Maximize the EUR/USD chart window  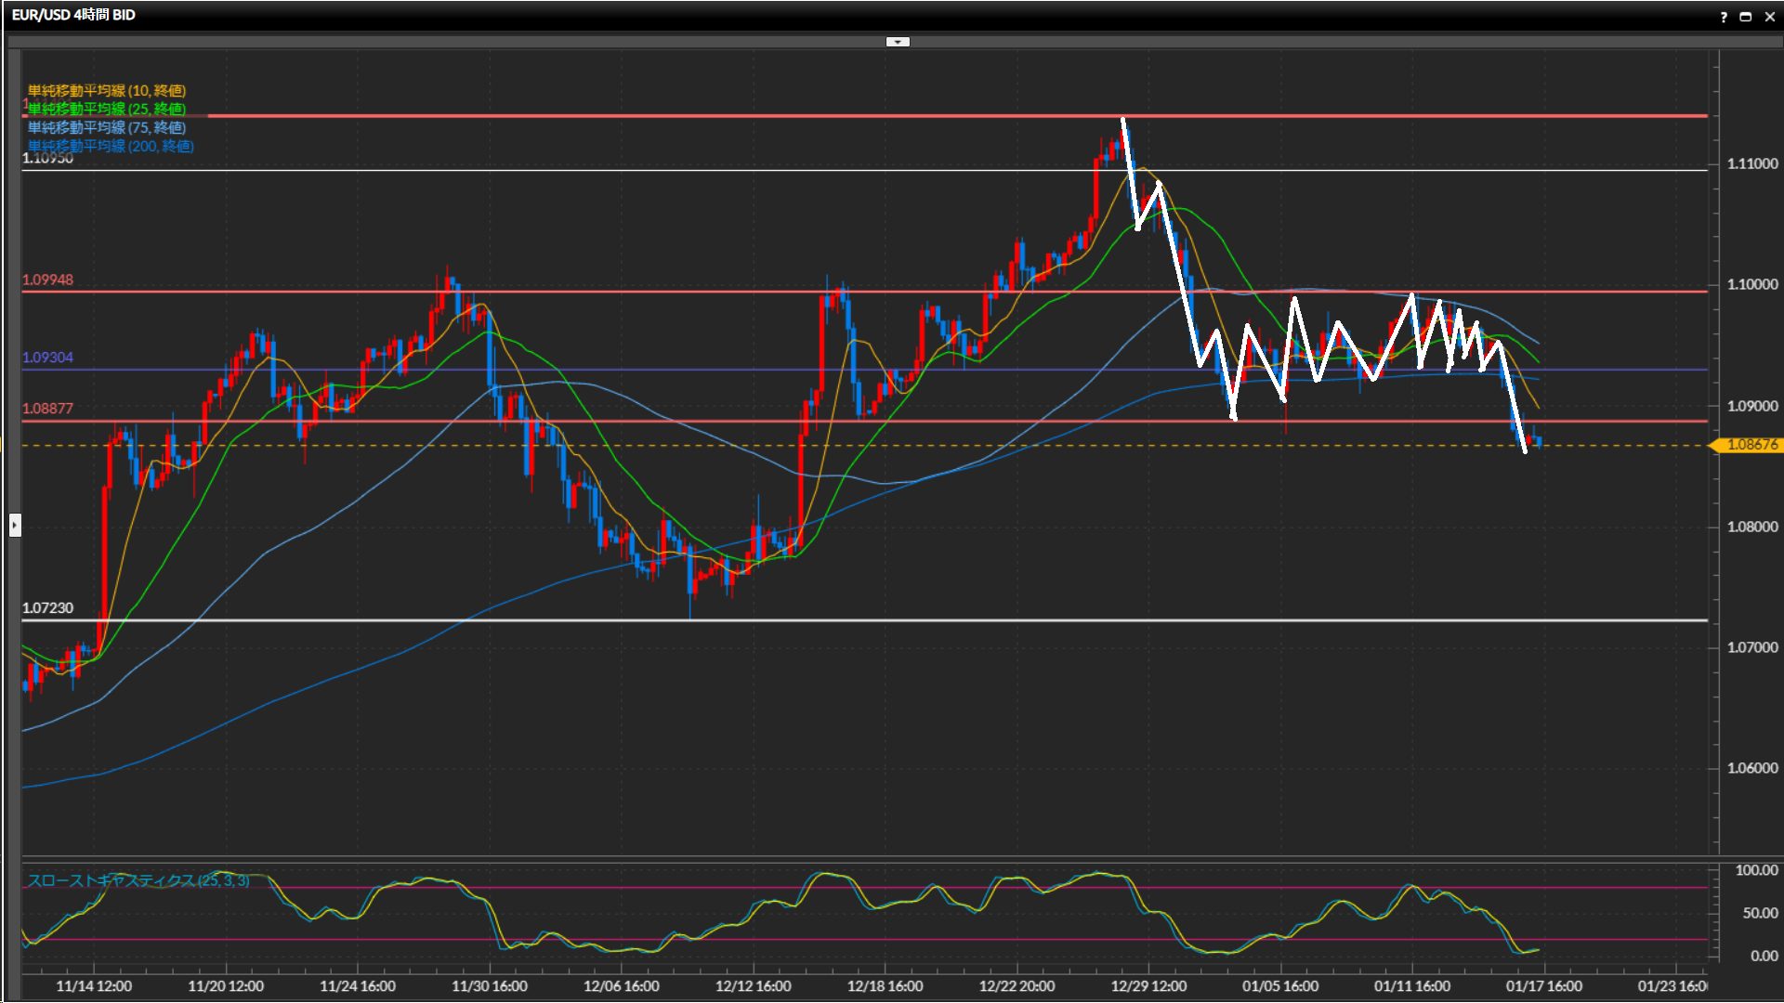(1746, 17)
